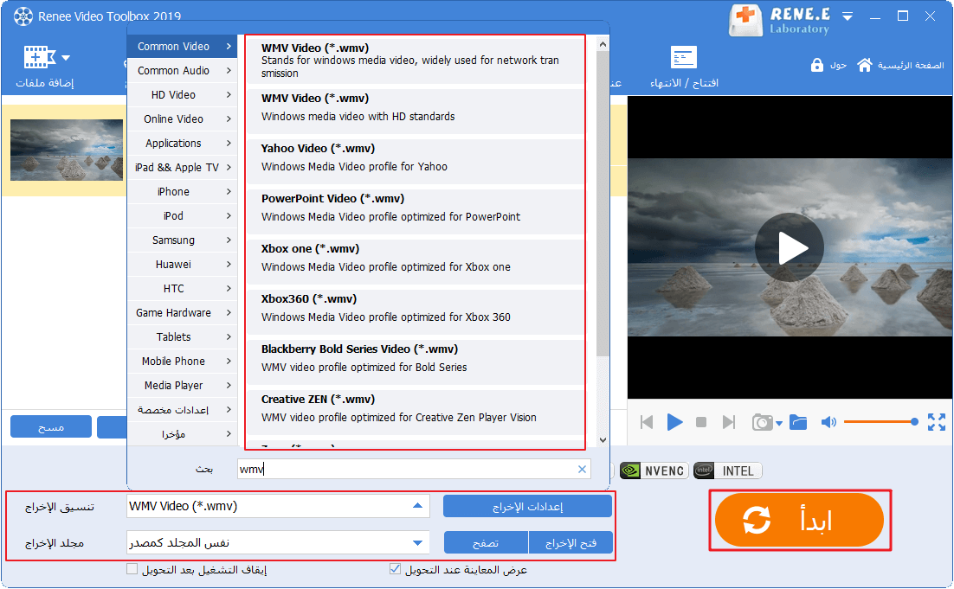Skip to the previous clip
Viewport: 954px width, 589px height.
click(x=647, y=422)
